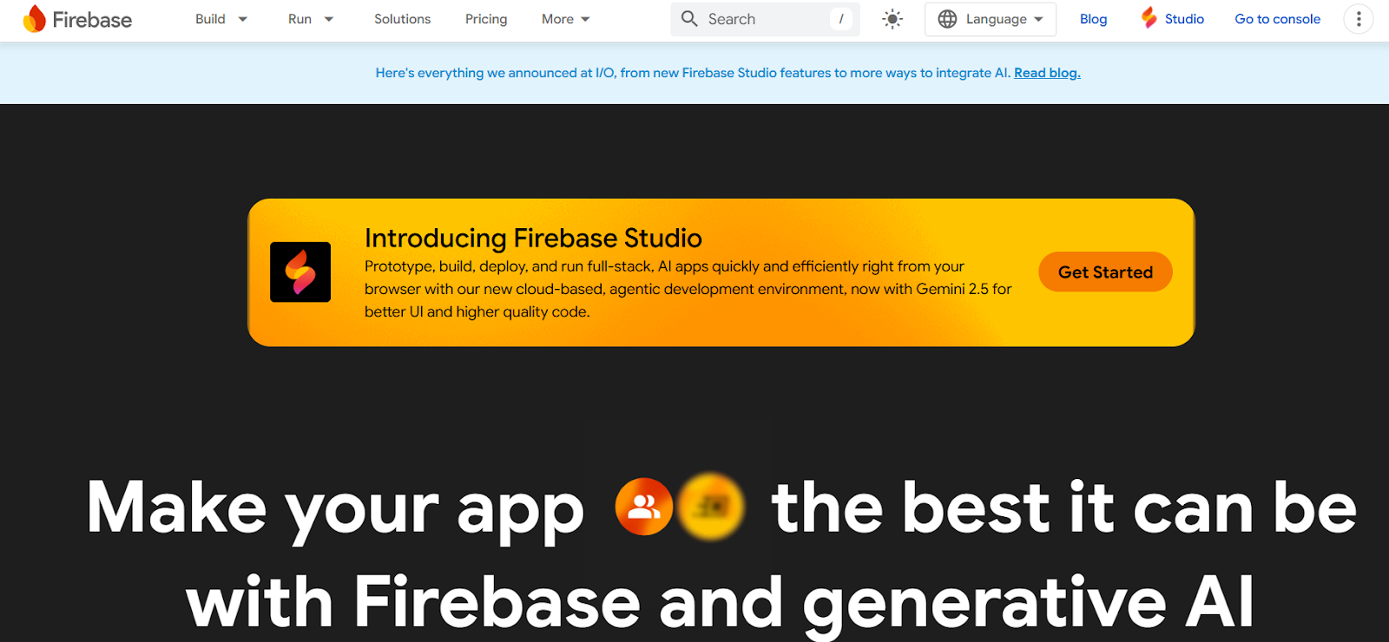Click the Get Started button
This screenshot has height=642, width=1389.
[1105, 272]
